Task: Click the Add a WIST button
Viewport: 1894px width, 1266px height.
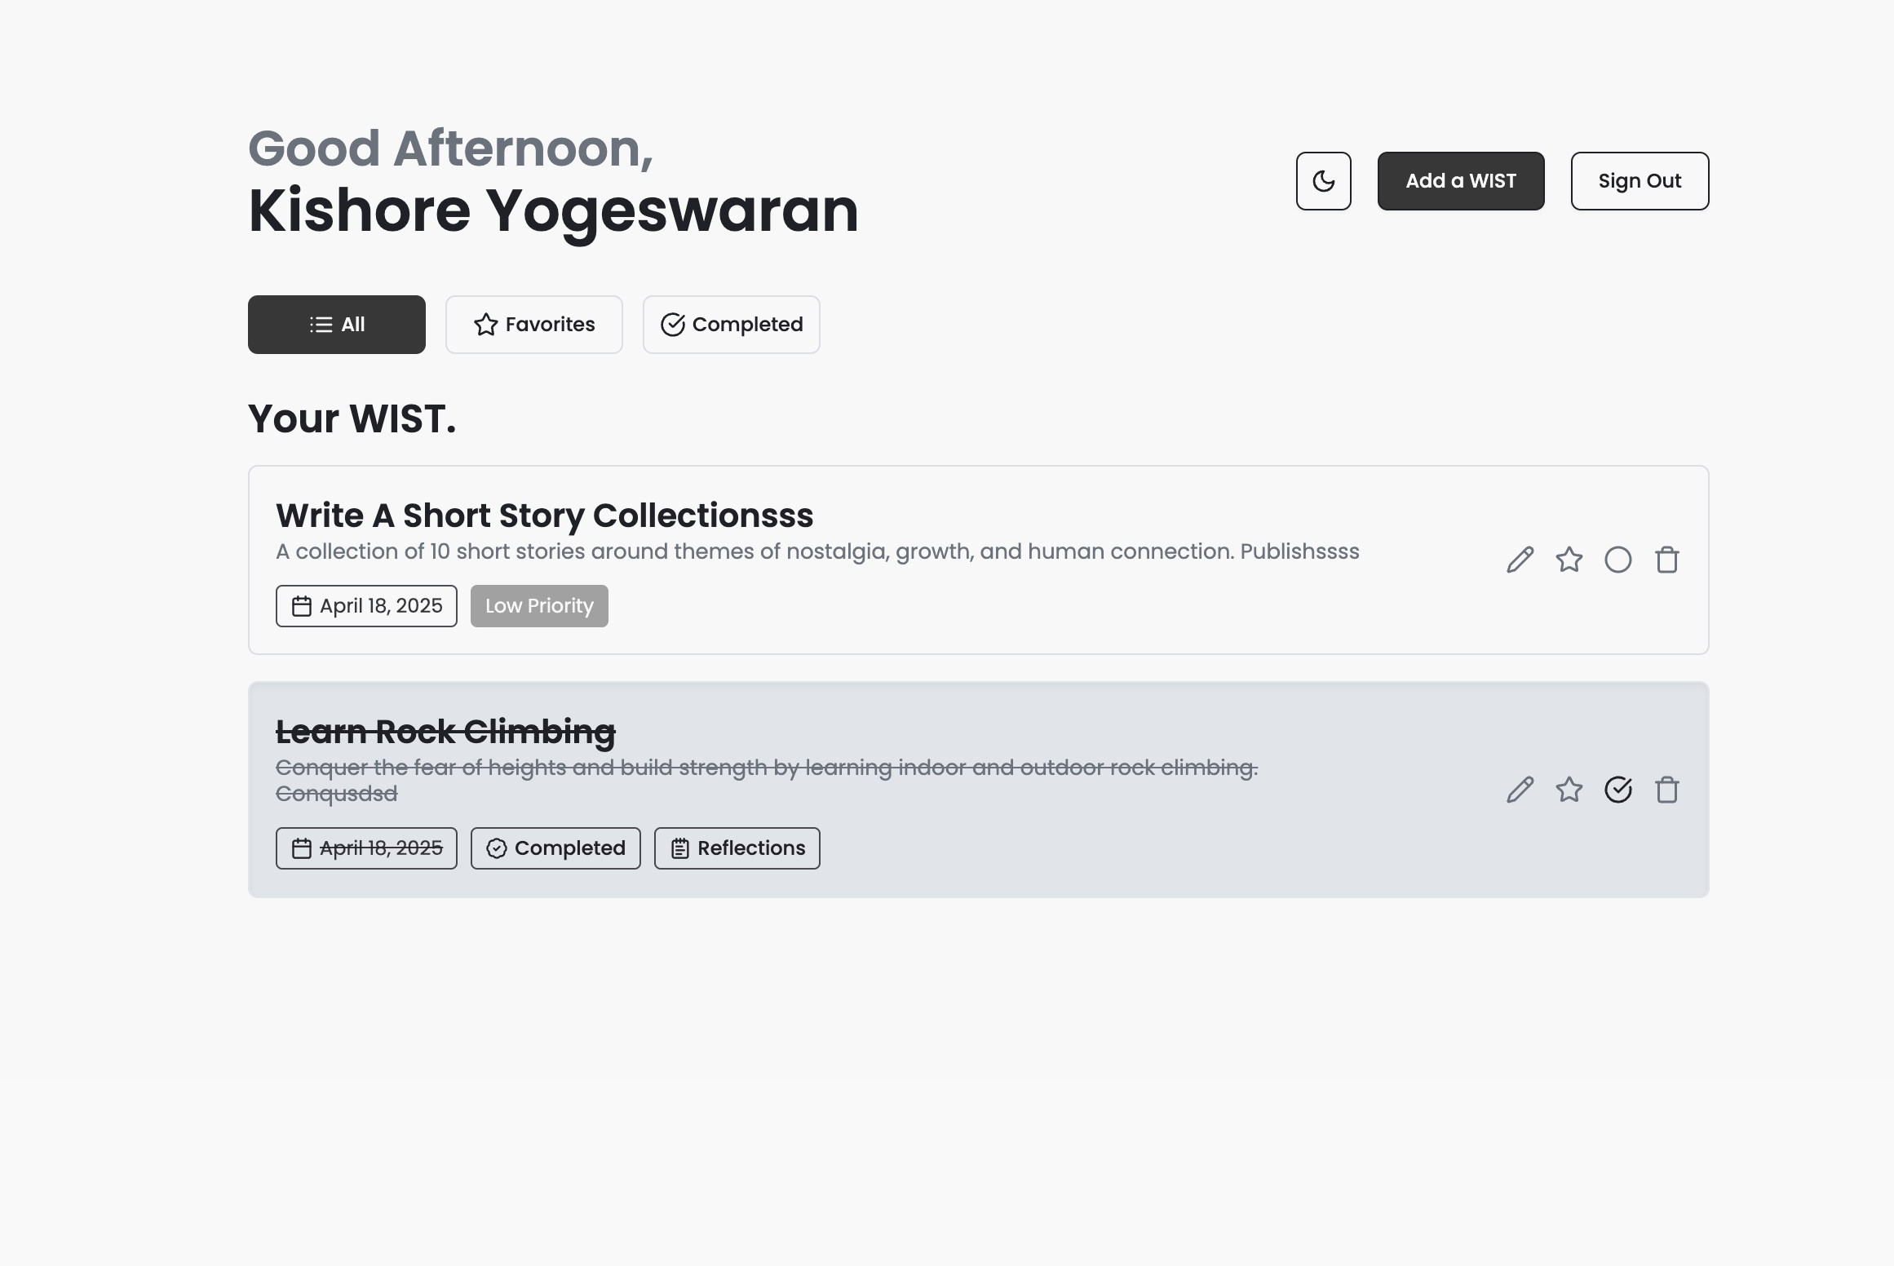Action: pos(1460,181)
